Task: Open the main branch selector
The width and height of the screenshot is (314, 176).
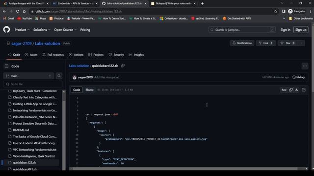Action: (28, 76)
